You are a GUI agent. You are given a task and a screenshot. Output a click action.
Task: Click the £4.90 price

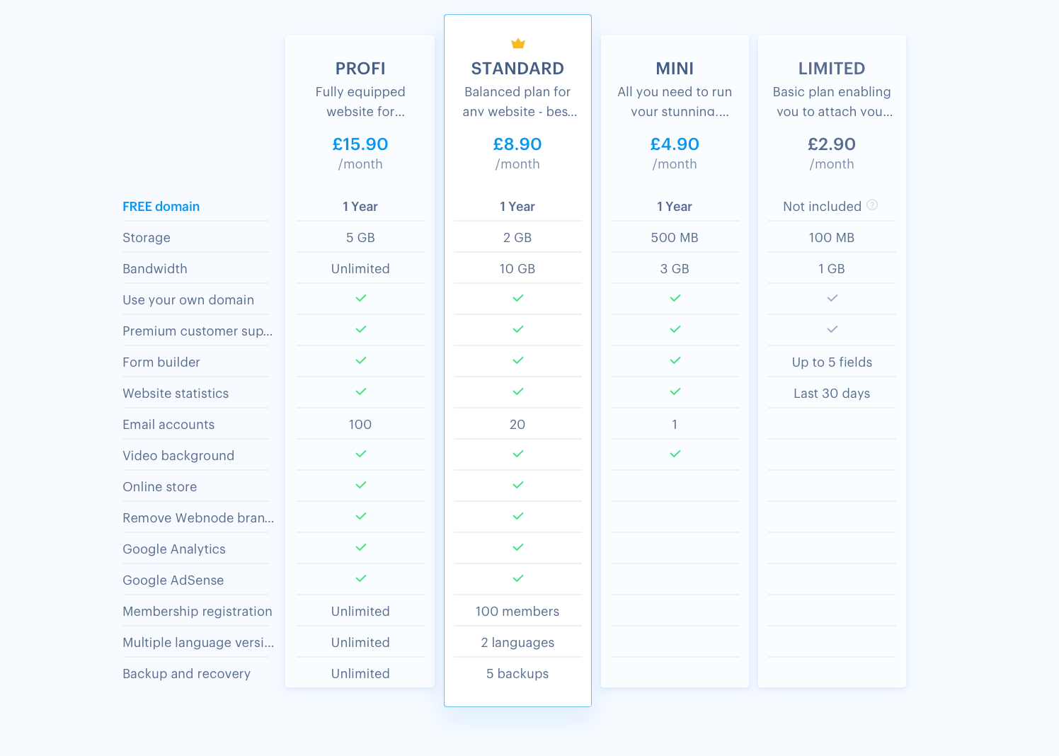[x=675, y=144]
